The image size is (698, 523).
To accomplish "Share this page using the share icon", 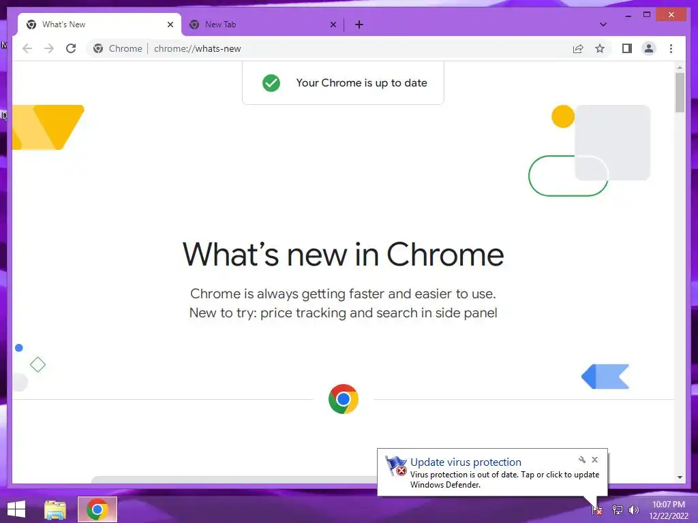I will point(578,48).
